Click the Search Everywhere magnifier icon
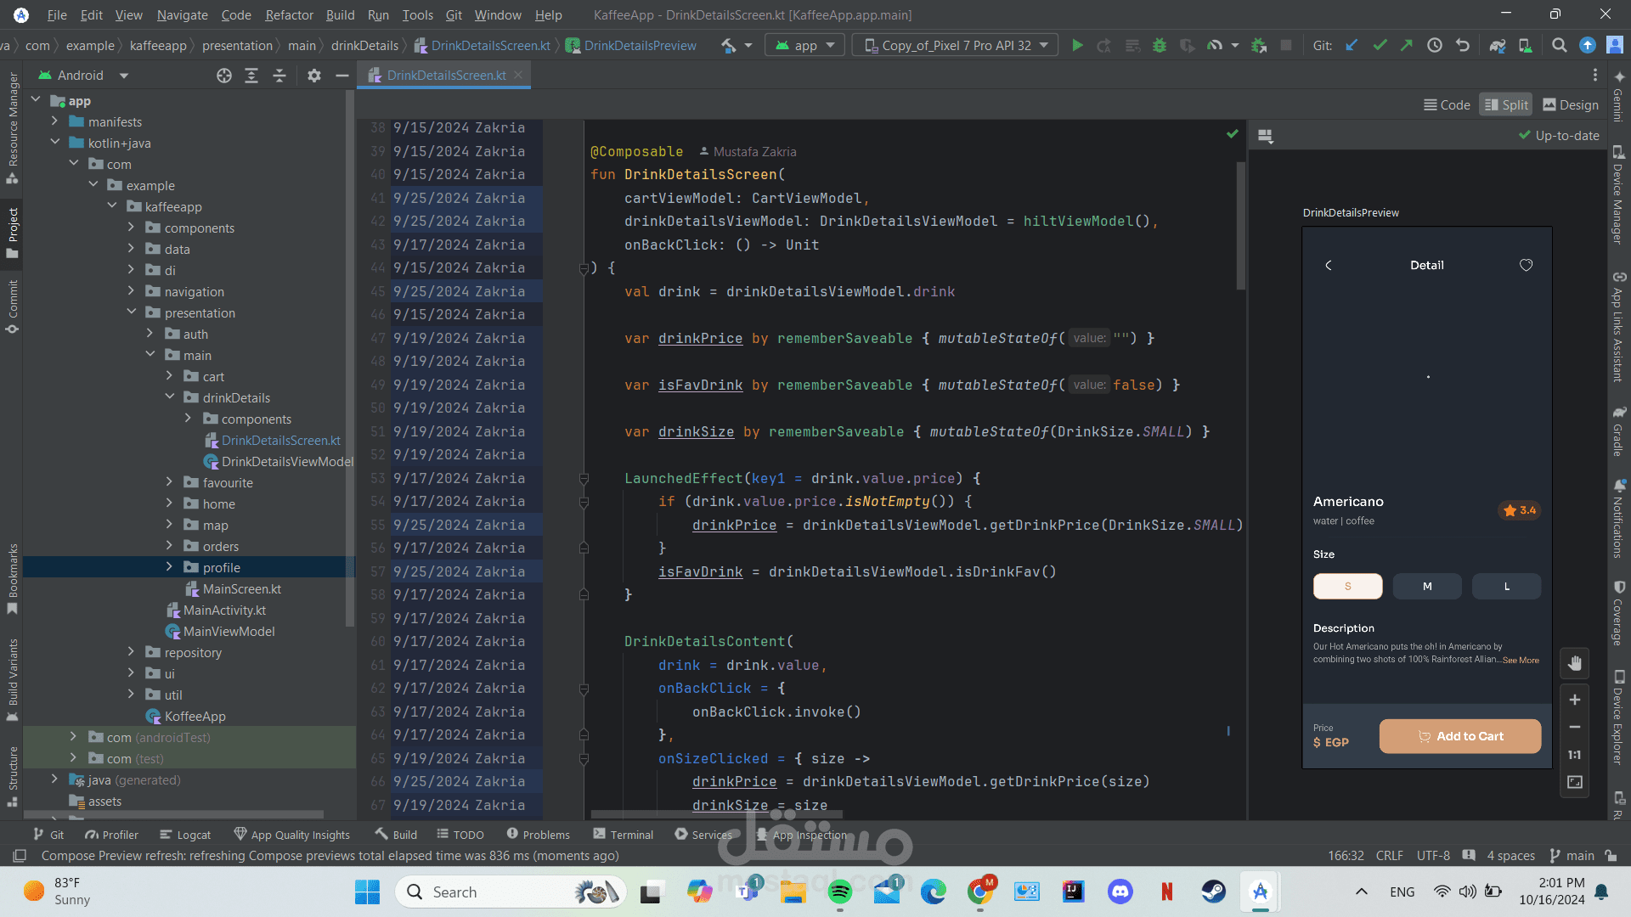 point(1559,46)
